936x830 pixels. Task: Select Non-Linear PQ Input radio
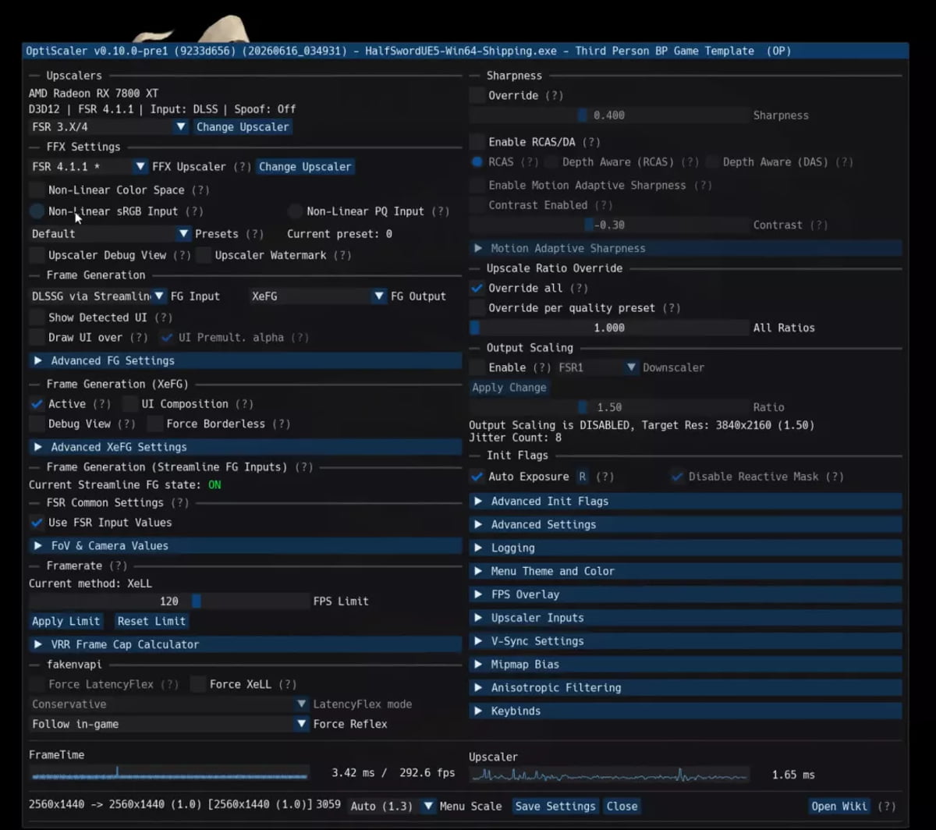[295, 211]
